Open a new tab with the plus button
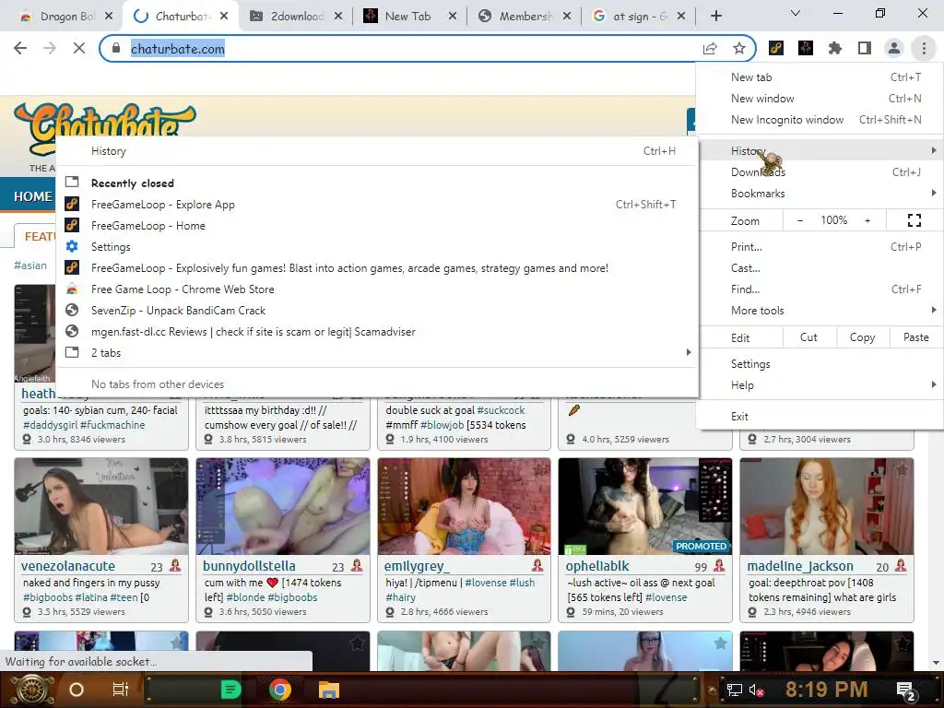 [x=715, y=17]
